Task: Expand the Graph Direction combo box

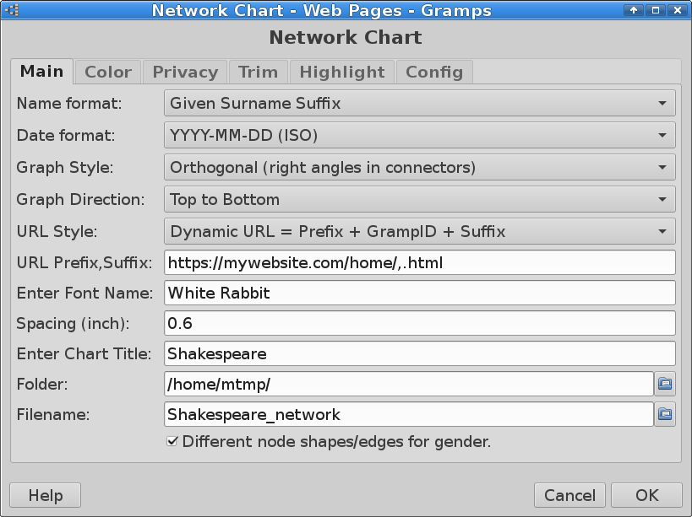Action: point(420,200)
